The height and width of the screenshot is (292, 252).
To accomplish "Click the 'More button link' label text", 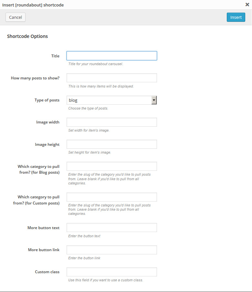I will [x=44, y=250].
